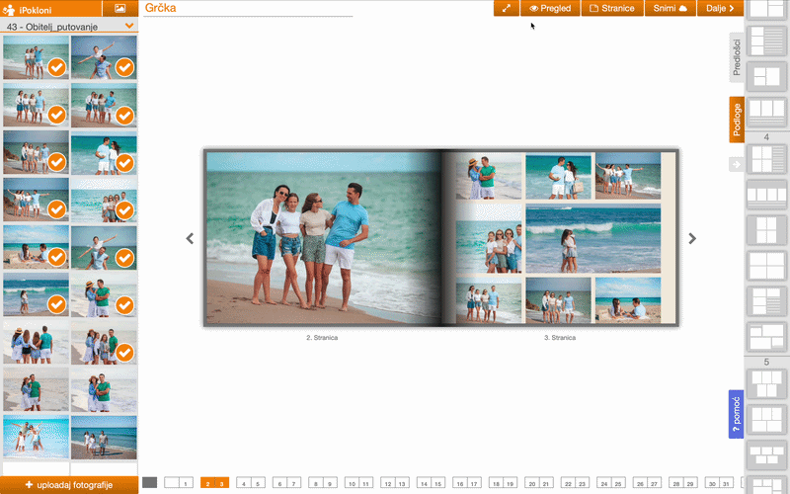Switch to the Podloge tab
The image size is (790, 494).
(x=737, y=120)
